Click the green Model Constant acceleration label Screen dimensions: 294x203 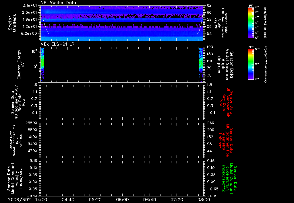point(229,179)
